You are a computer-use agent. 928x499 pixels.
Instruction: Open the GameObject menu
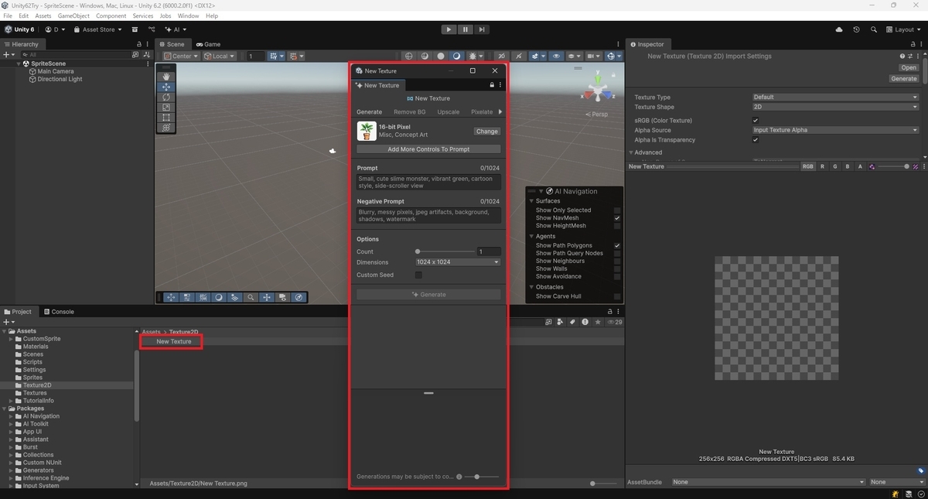tap(73, 15)
